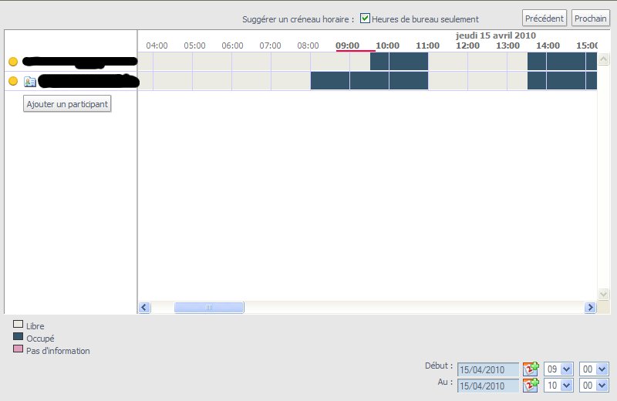This screenshot has width=617, height=401.
Task: Click the Prochain button
Action: pyautogui.click(x=590, y=19)
